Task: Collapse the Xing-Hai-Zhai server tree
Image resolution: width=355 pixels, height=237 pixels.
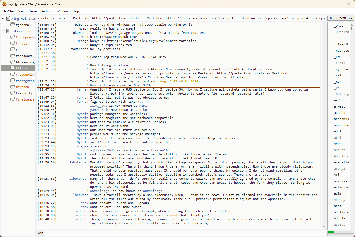Action: (3, 19)
